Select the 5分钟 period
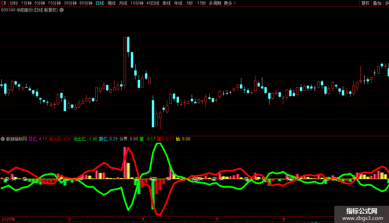 [x=40, y=3]
